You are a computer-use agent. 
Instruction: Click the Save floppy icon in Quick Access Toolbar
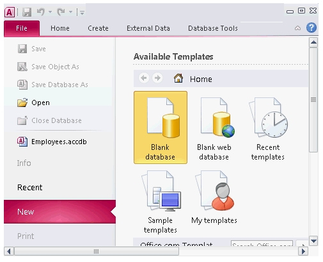click(x=27, y=12)
